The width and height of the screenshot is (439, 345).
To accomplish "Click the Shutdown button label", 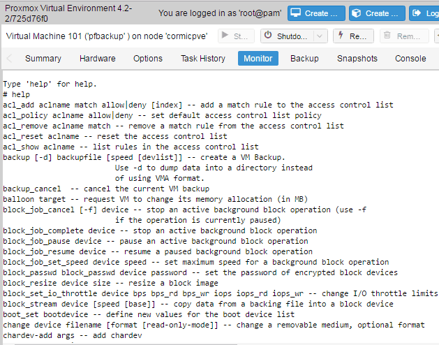I will point(292,36).
